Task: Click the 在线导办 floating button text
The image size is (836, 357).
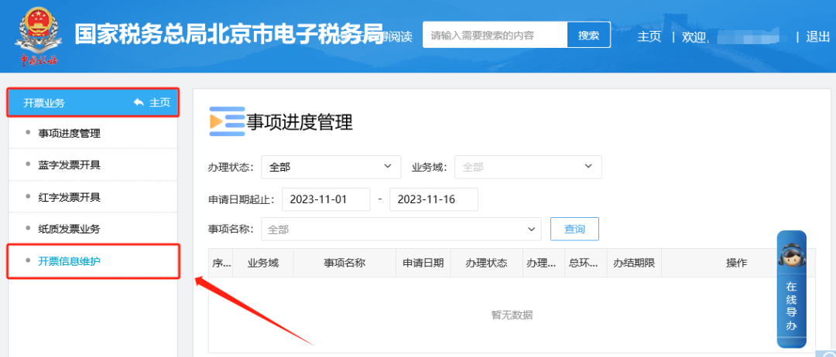Action: click(791, 305)
